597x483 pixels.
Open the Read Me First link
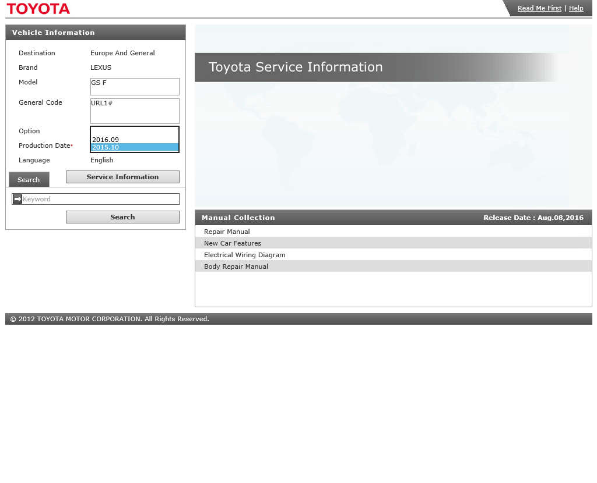tap(539, 8)
